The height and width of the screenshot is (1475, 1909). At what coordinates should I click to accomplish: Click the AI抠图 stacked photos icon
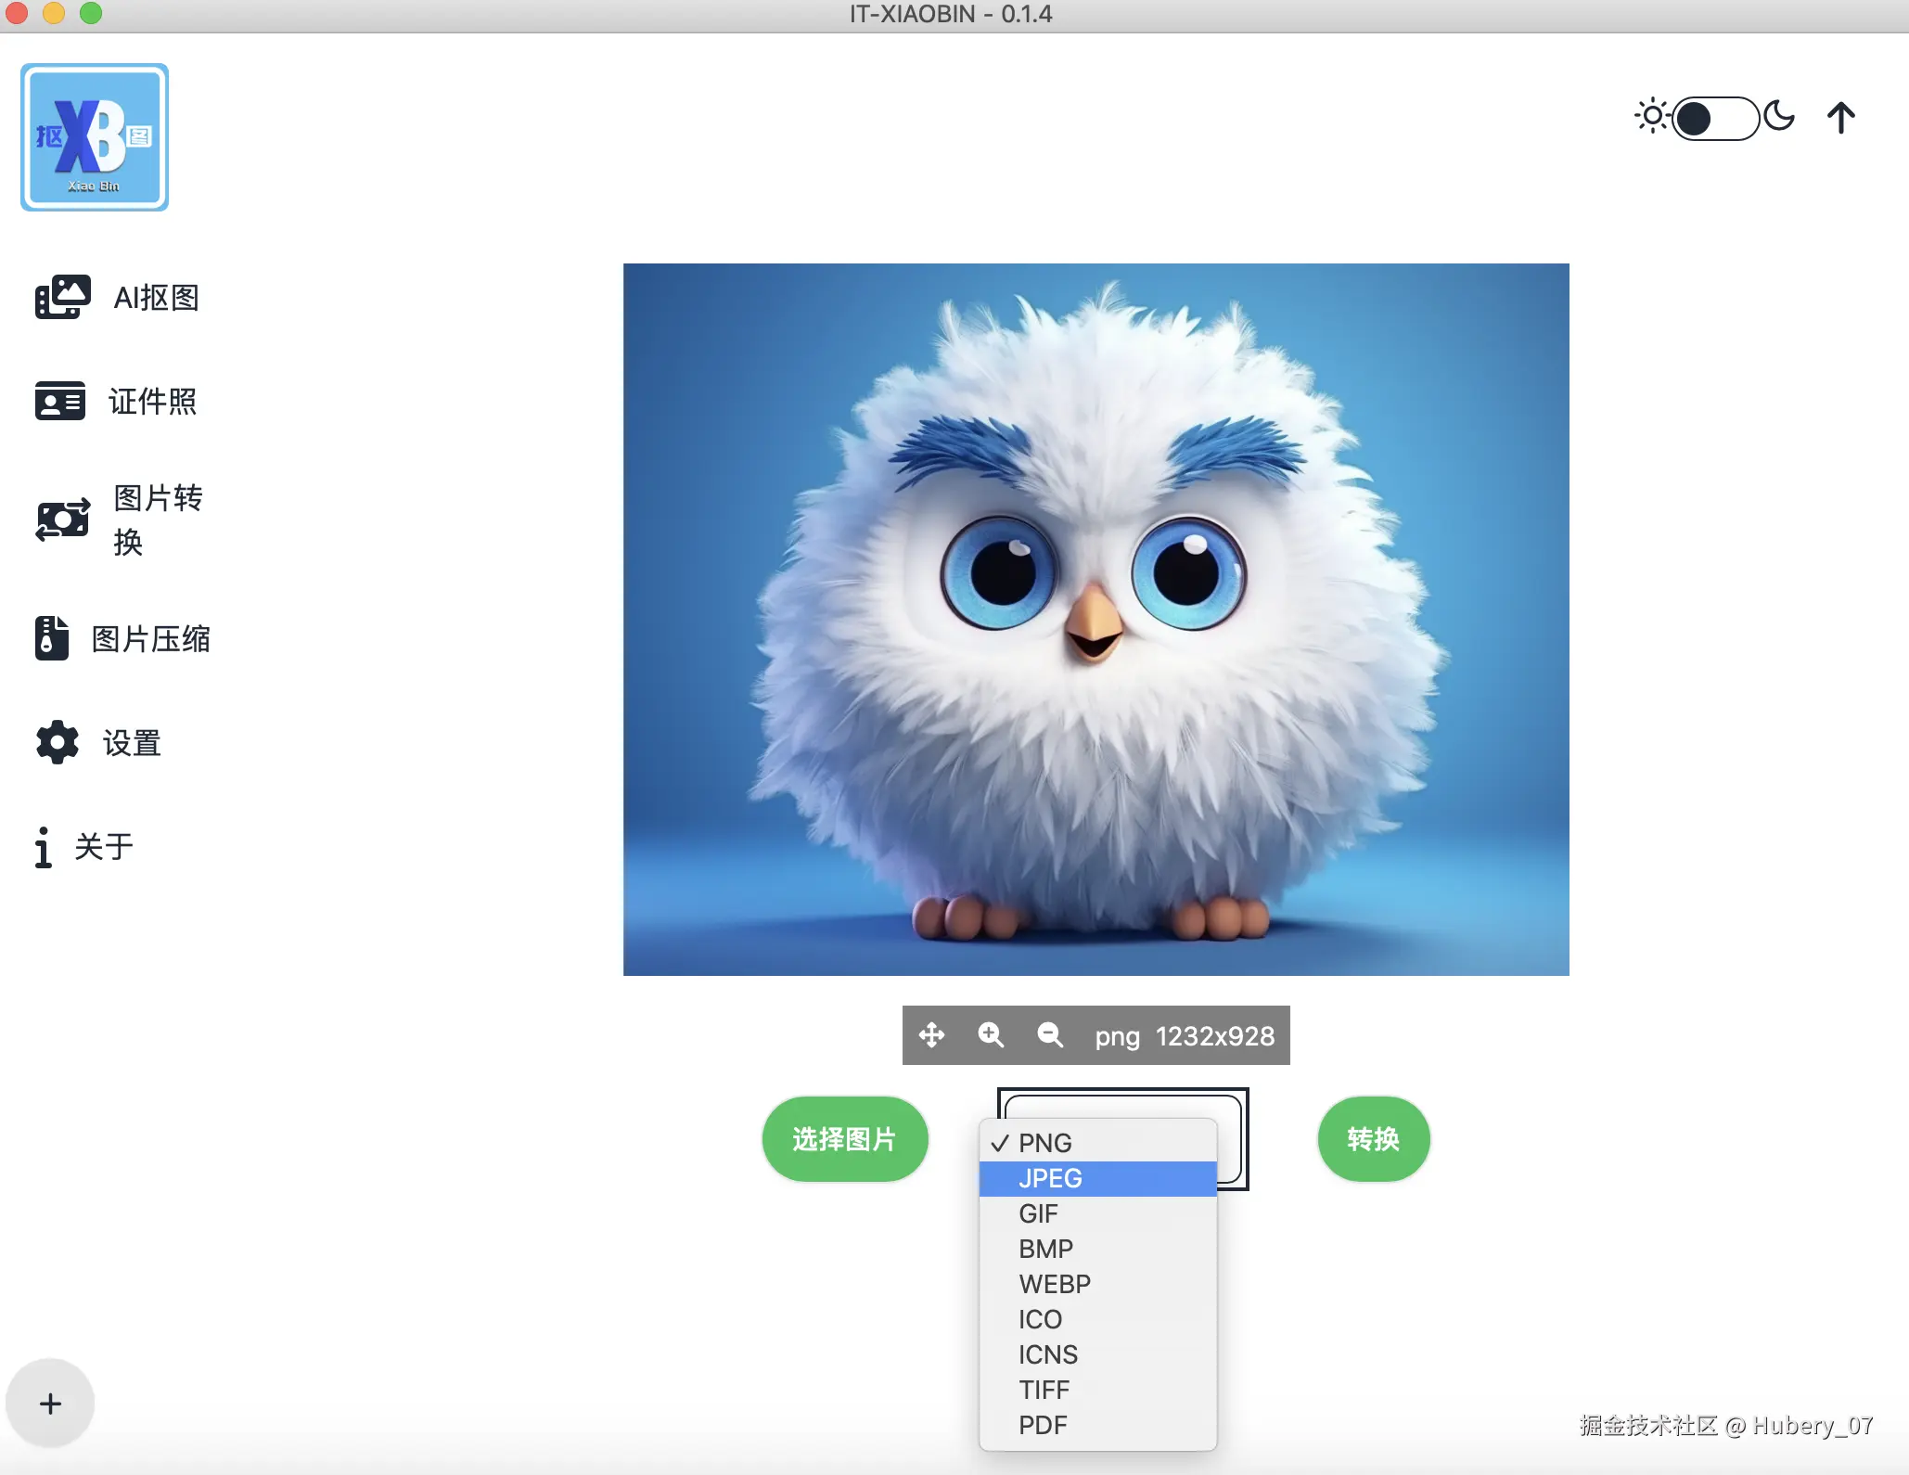point(62,297)
